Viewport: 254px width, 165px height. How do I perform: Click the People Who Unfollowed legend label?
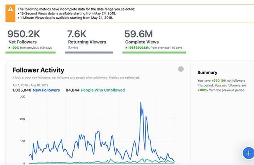tap(103, 90)
